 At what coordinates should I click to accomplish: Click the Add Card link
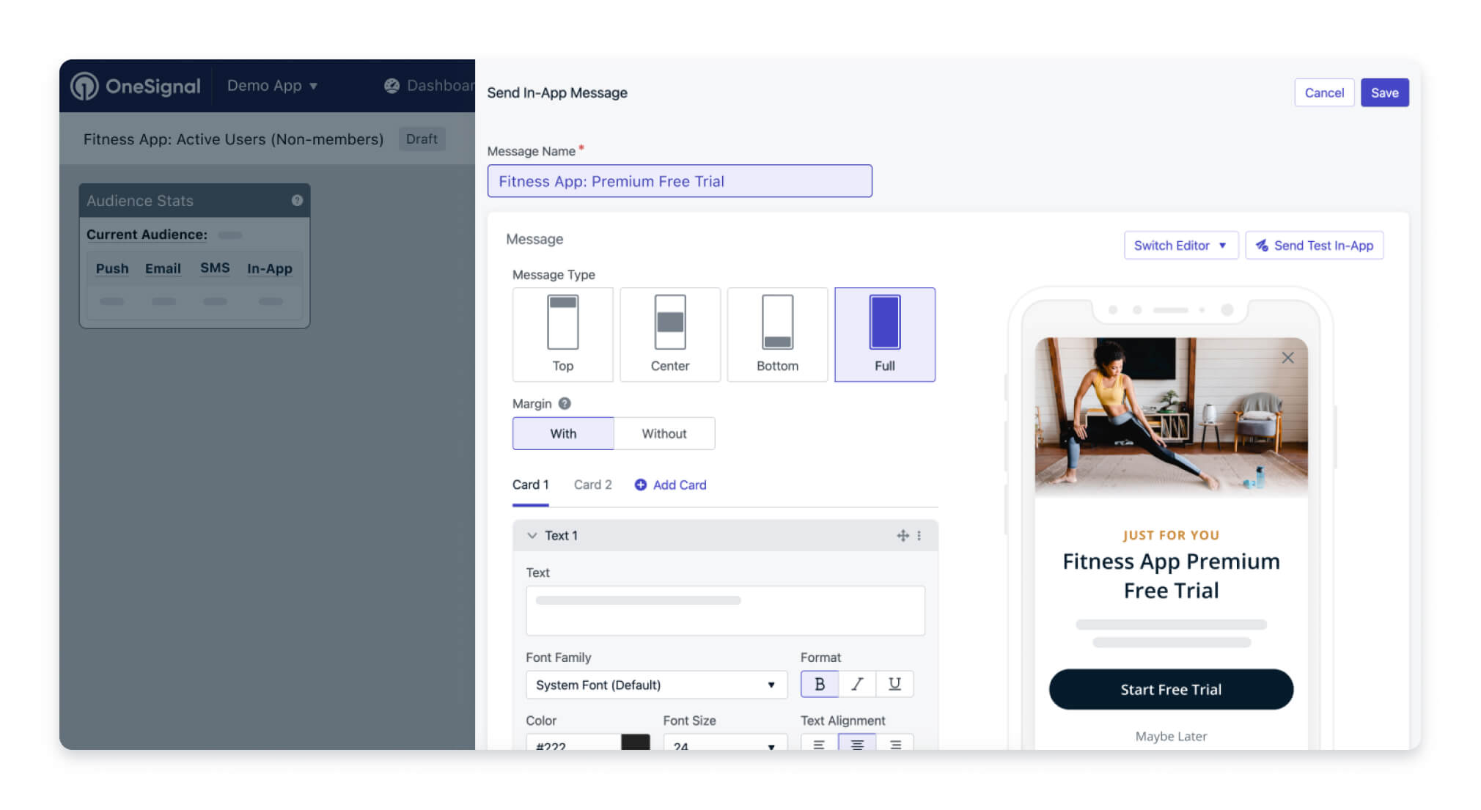(671, 485)
